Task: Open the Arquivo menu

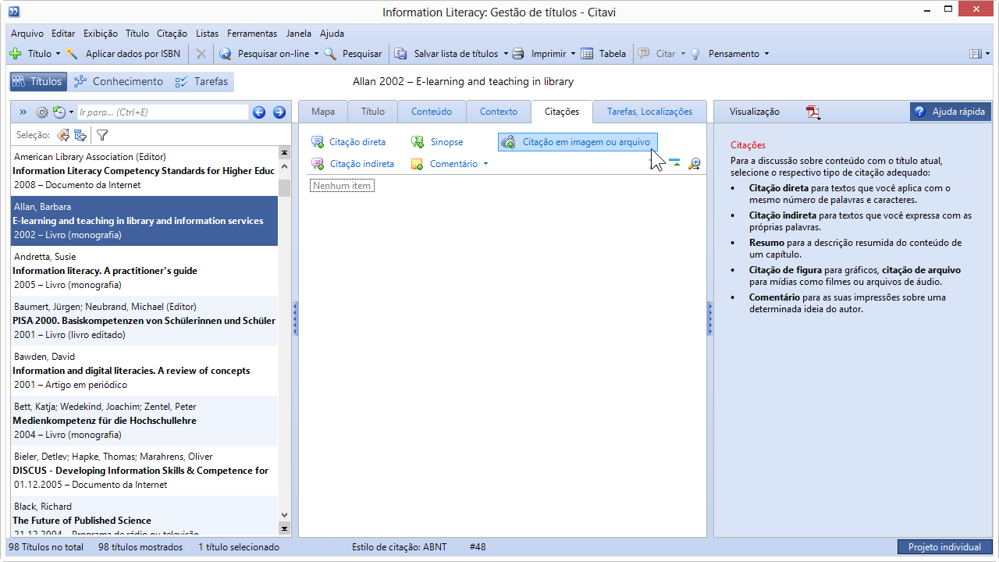Action: (x=27, y=34)
